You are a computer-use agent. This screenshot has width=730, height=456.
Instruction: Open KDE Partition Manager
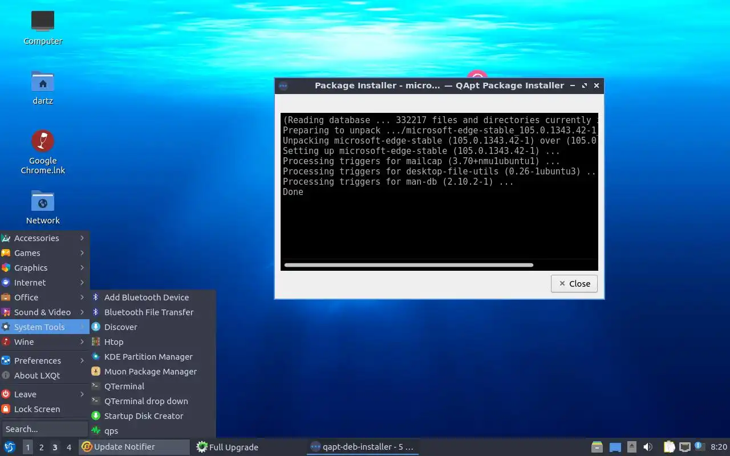153,356
